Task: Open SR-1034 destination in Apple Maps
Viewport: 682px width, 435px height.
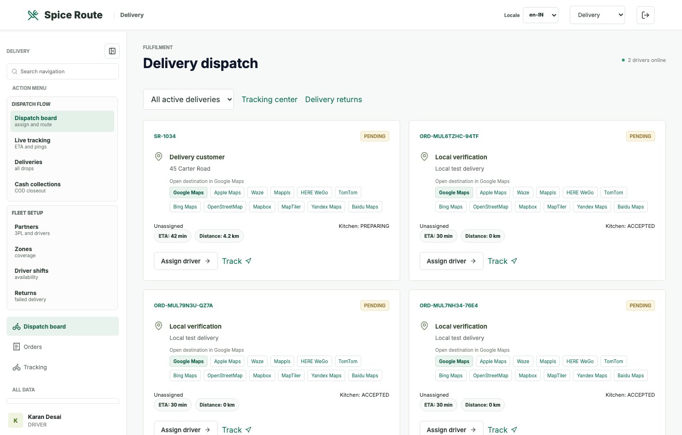Action: click(227, 192)
